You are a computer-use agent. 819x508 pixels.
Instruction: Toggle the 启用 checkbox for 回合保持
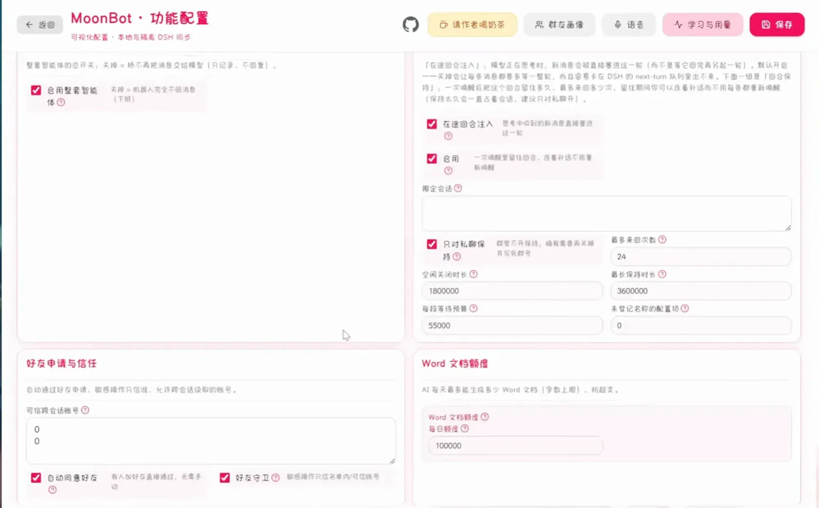[432, 158]
